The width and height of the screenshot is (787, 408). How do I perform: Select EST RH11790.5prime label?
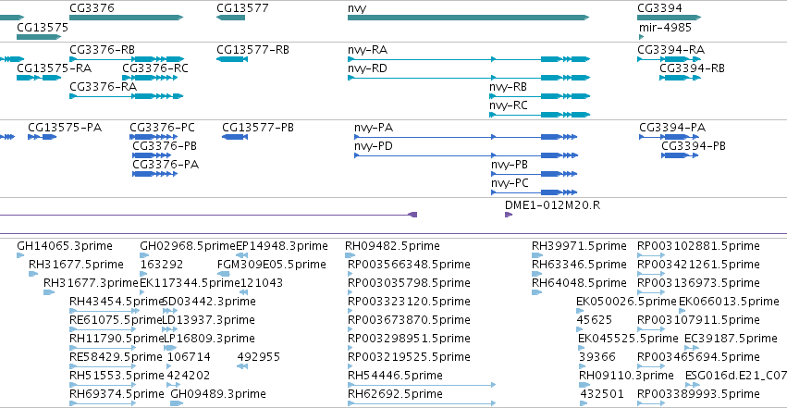coord(117,339)
